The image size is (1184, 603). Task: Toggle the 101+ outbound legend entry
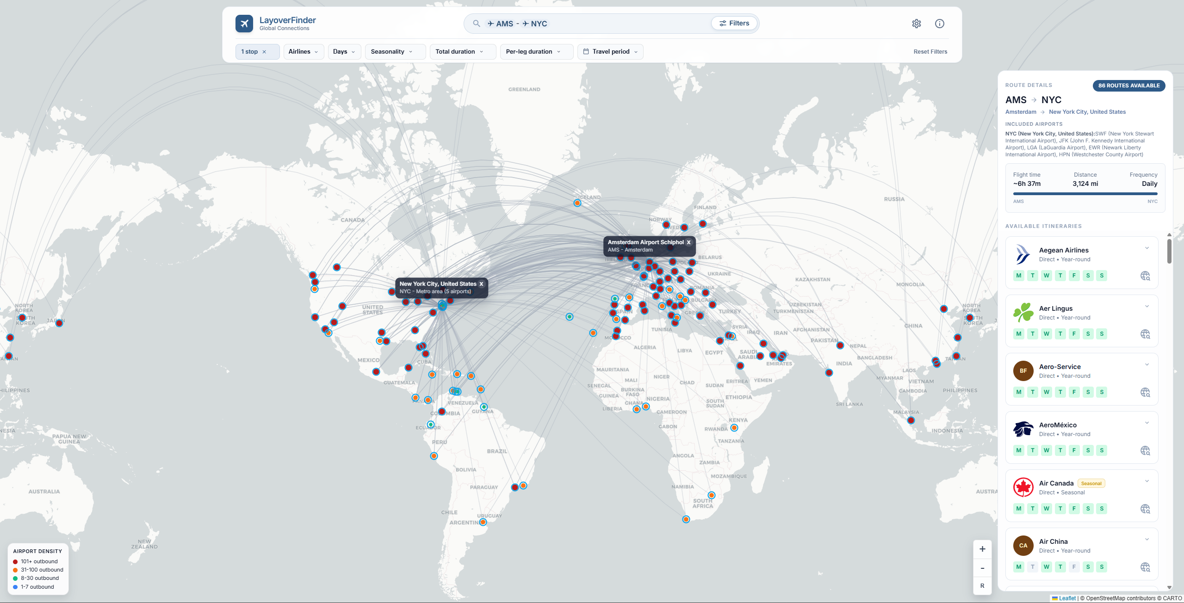[x=15, y=561]
